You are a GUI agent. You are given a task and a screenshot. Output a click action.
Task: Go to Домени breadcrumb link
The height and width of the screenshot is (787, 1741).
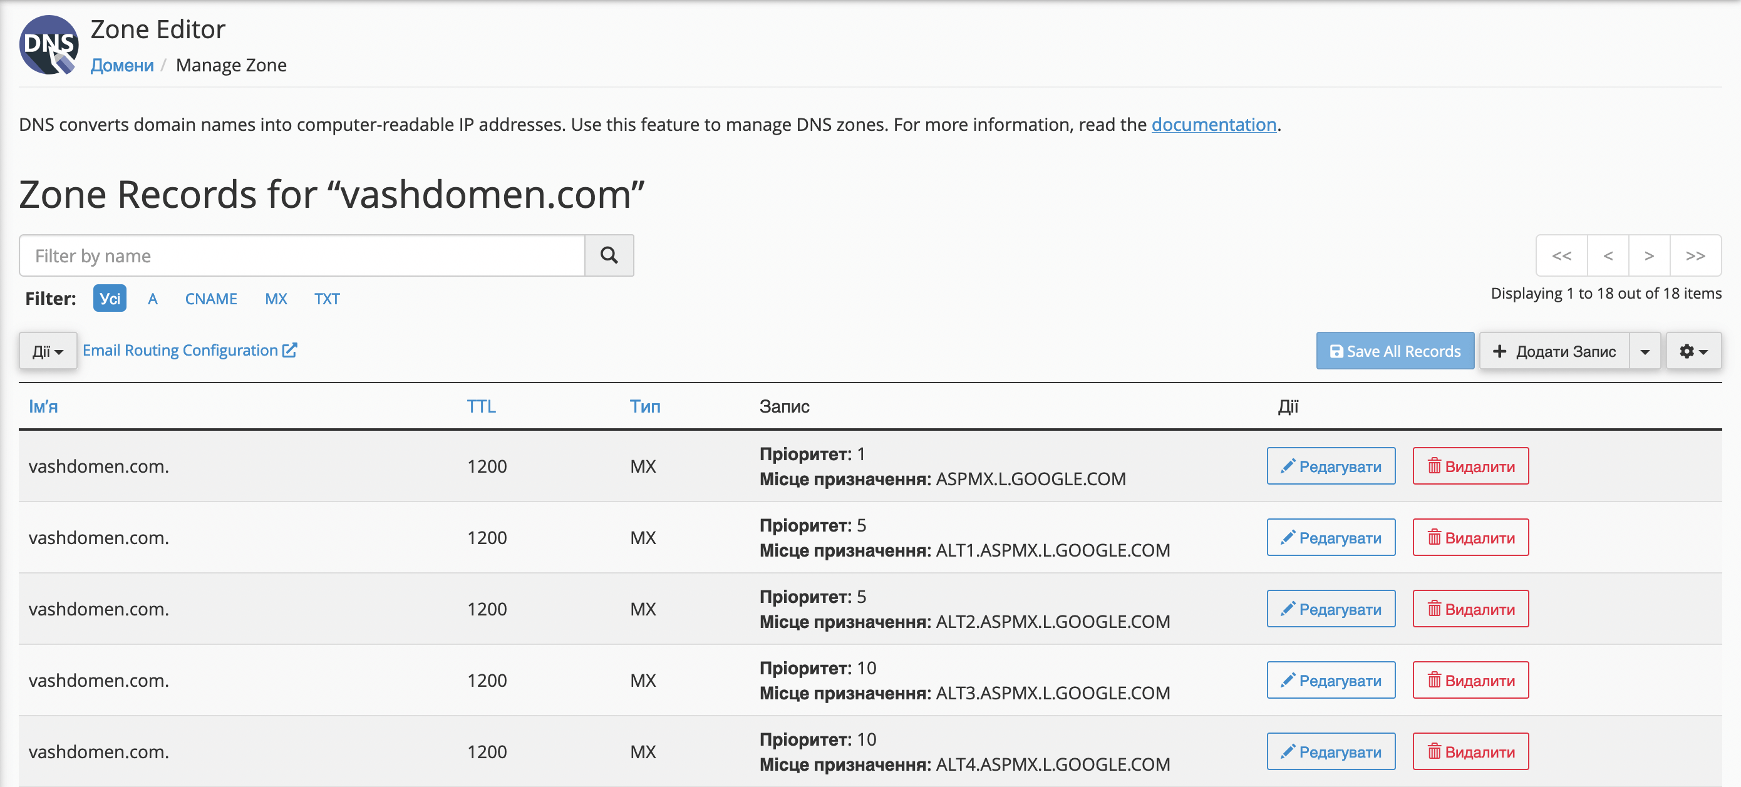[x=122, y=65]
